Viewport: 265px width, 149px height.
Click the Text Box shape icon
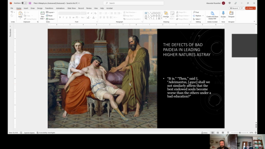click(146, 13)
